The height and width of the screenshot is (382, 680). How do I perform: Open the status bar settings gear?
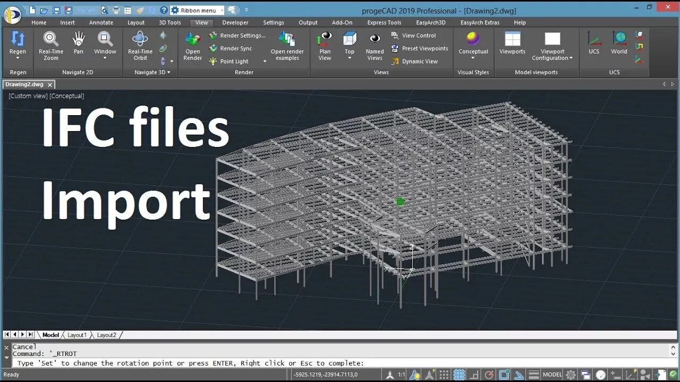[x=571, y=375]
